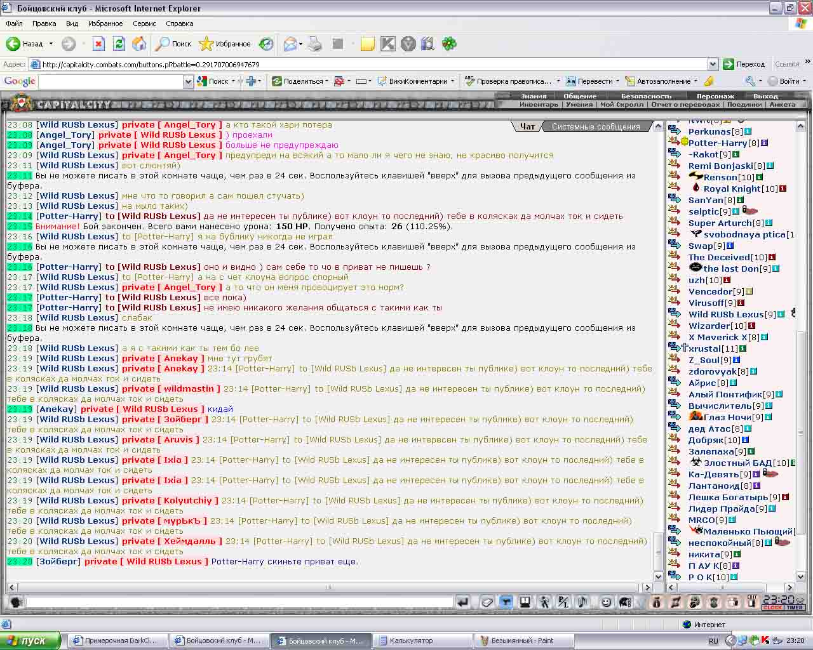
Task: Click the chat horizontal scrollbar
Action: (328, 587)
